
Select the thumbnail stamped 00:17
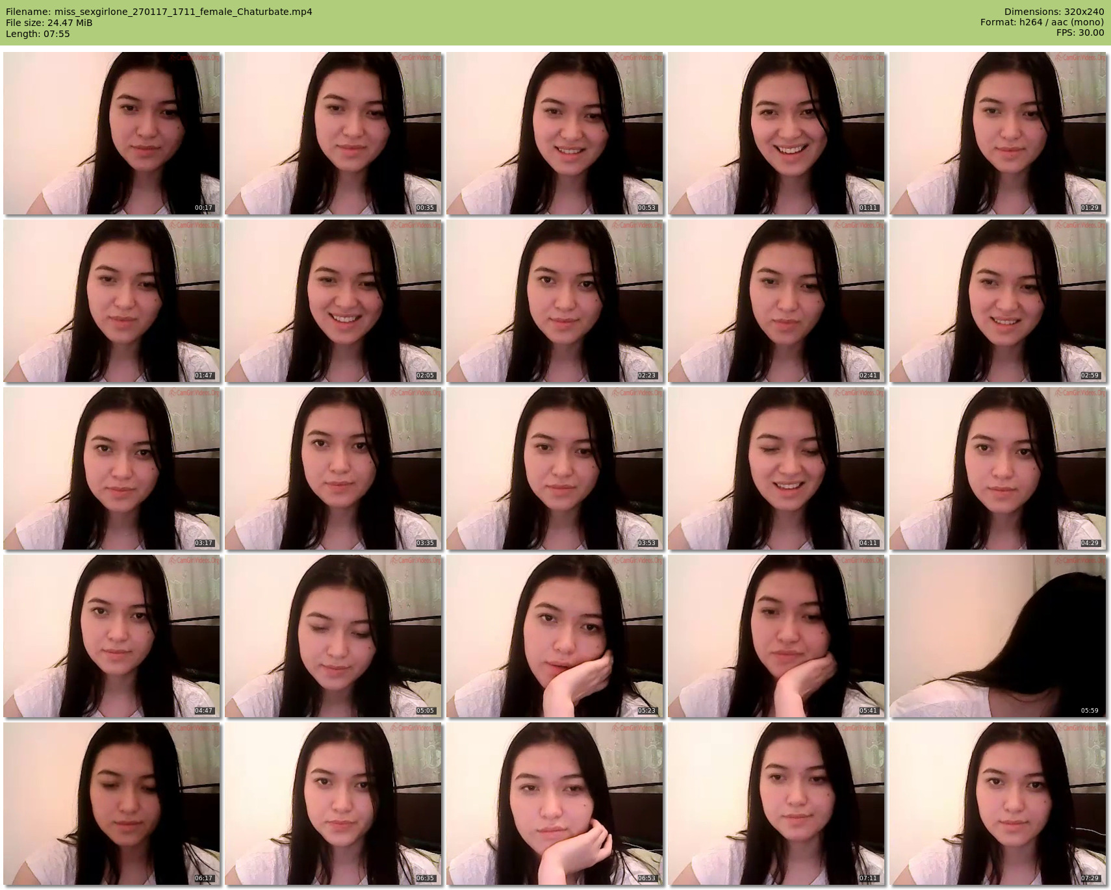[112, 133]
